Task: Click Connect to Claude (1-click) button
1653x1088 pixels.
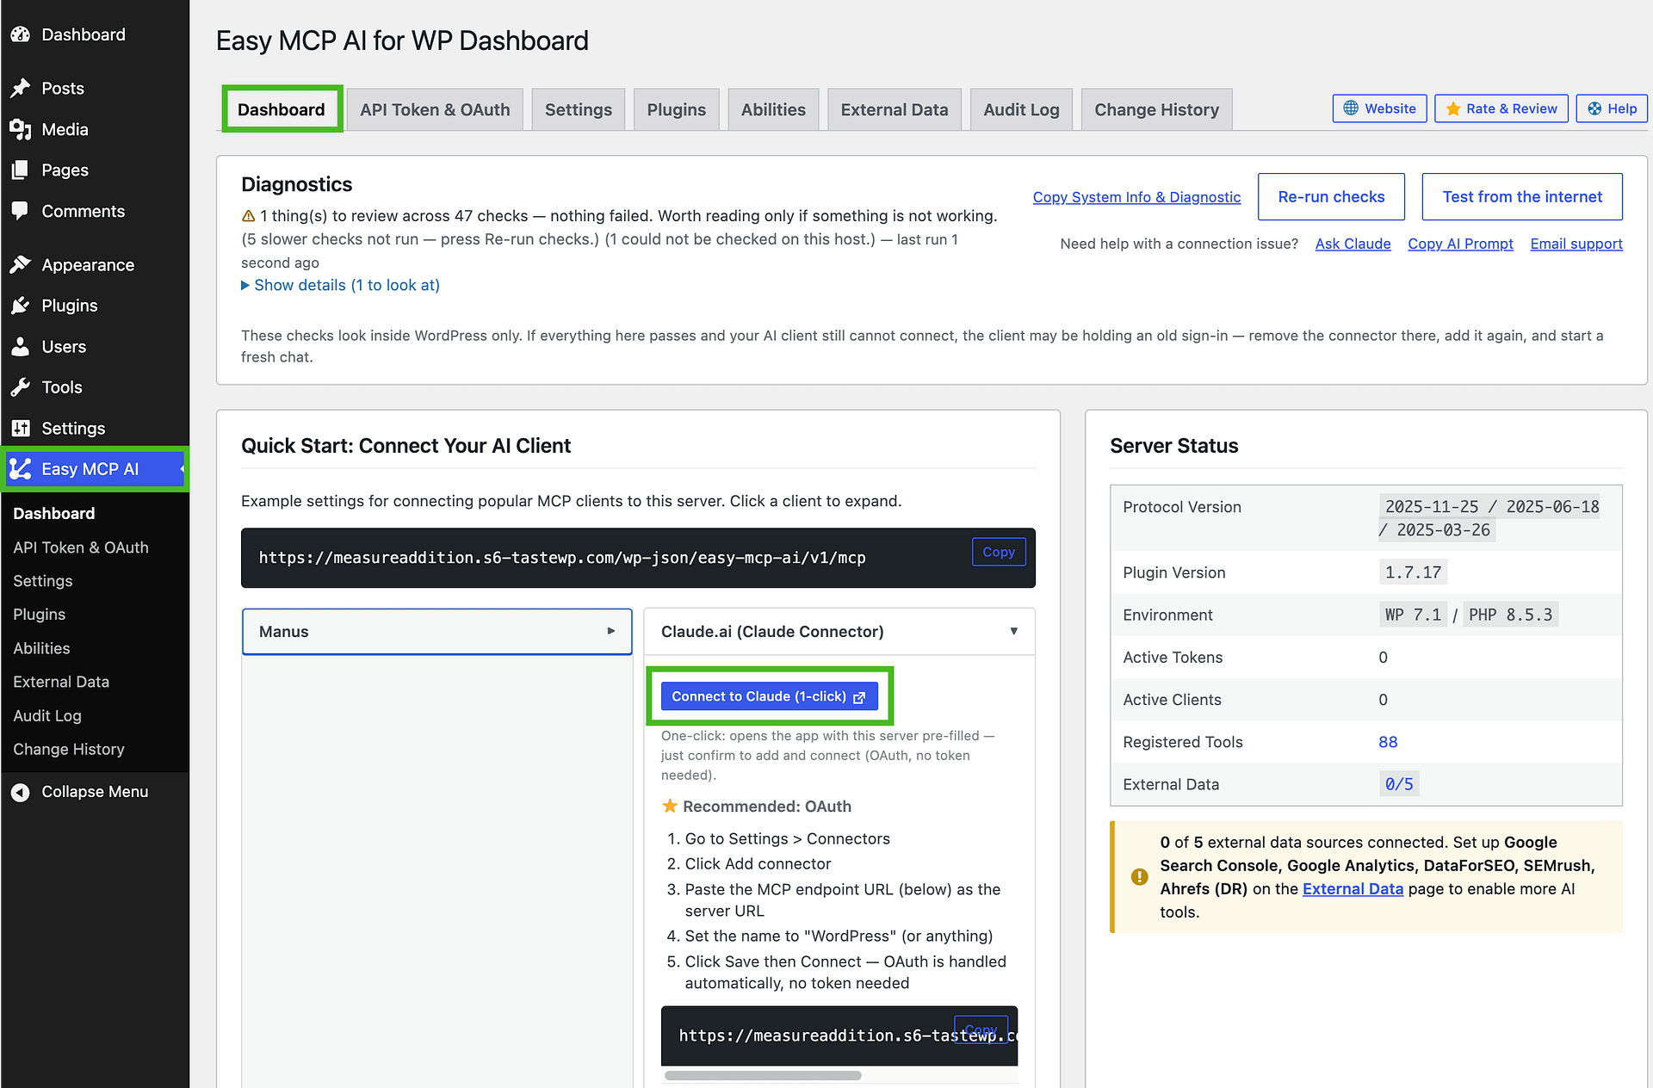Action: (770, 696)
